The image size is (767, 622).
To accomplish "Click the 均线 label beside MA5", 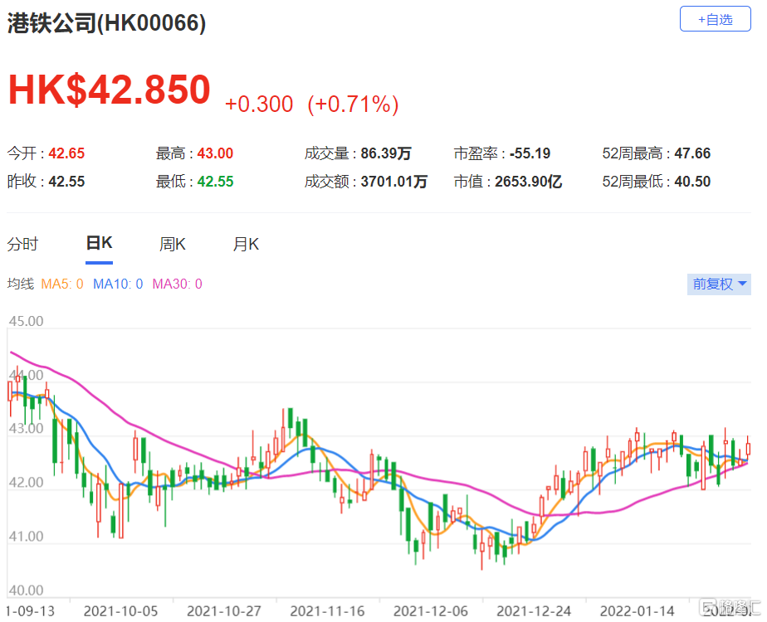I will [x=21, y=284].
